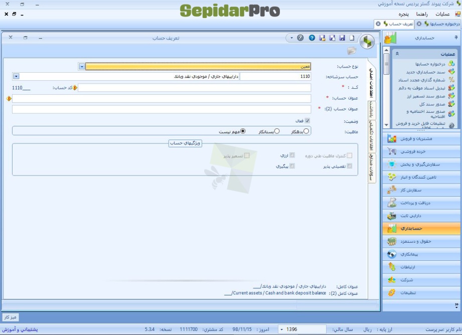Screen dimensions: 462x335
Task: Open the شرکت module
Action: tap(421, 280)
